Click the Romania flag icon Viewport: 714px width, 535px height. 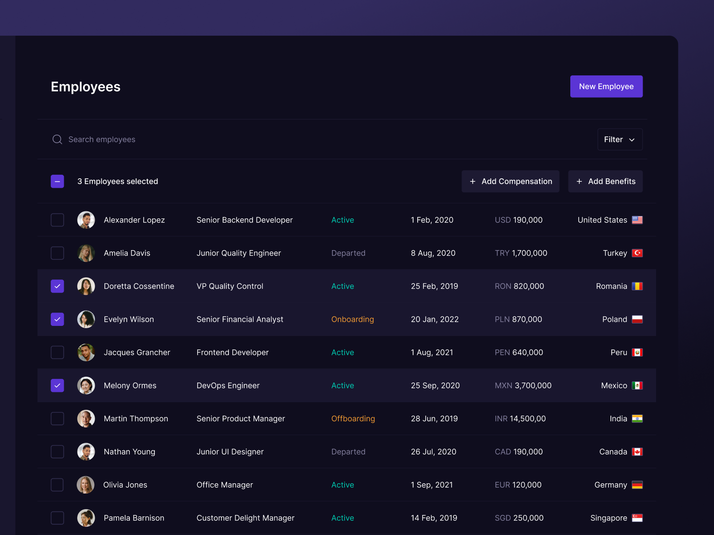click(x=637, y=286)
